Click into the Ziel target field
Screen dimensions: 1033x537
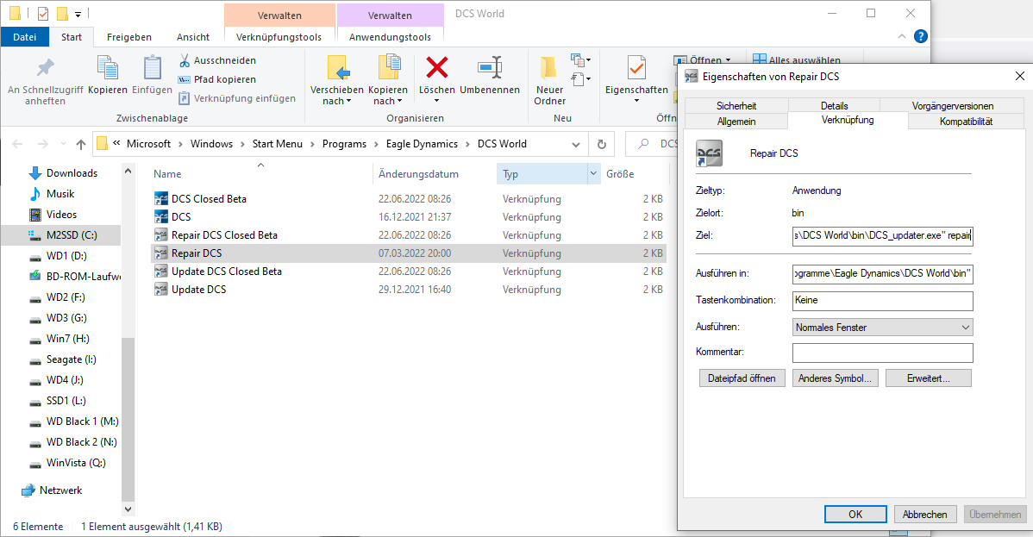tap(883, 235)
